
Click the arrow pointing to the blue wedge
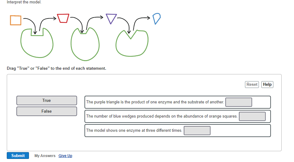pyautogui.click(x=141, y=23)
